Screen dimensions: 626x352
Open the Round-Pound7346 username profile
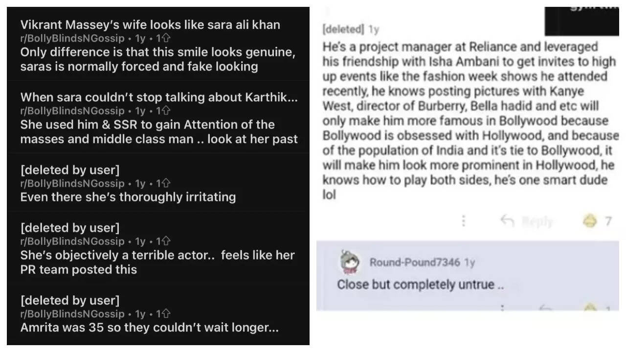[x=415, y=263]
